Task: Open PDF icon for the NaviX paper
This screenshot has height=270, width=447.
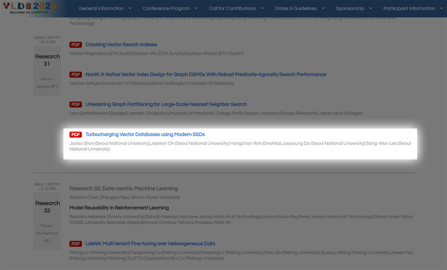Action: coord(76,75)
